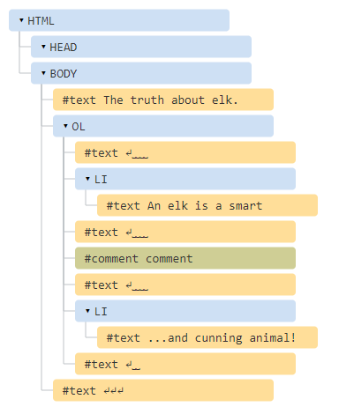
Task: Collapse the OL node triangle
Action: coord(65,126)
